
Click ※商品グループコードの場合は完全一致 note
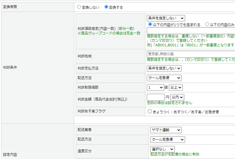109,33
